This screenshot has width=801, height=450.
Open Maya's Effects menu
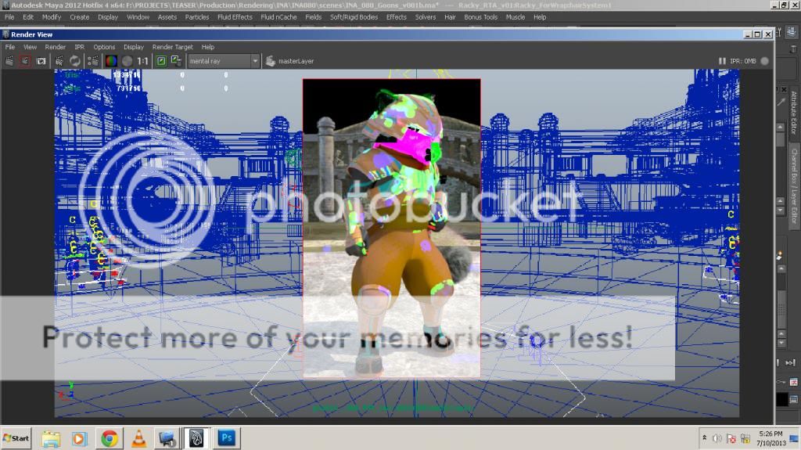(x=396, y=17)
